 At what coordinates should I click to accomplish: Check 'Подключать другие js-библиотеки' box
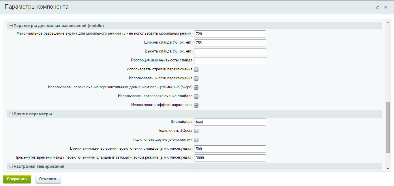pyautogui.click(x=196, y=140)
